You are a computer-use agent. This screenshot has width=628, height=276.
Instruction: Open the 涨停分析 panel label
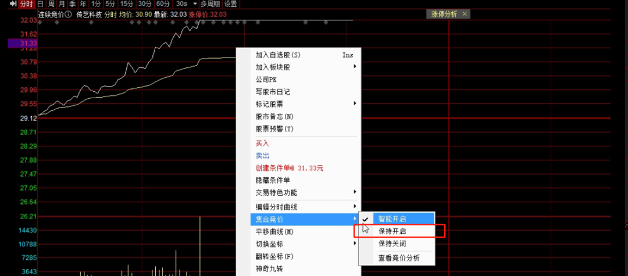point(444,14)
